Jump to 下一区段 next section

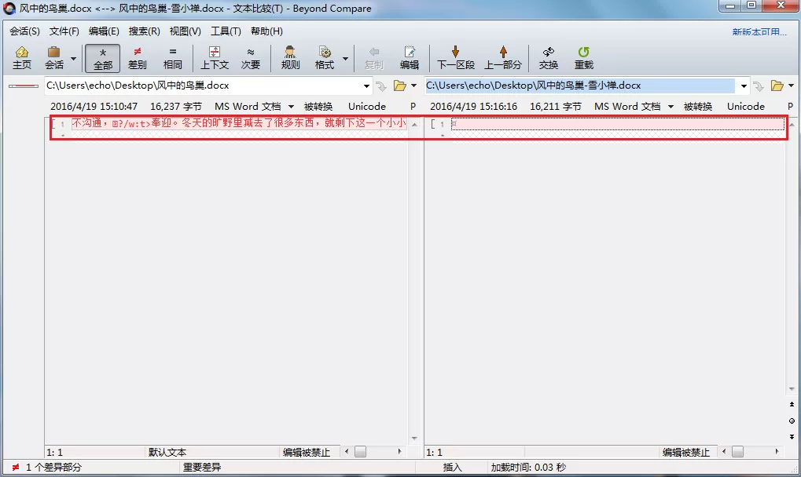456,57
